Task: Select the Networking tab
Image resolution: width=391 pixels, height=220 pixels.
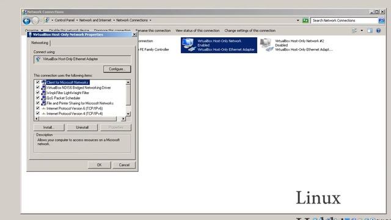Action: tap(40, 43)
